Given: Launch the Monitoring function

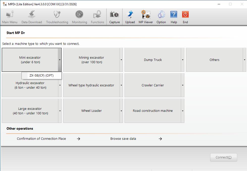Looking at the screenshot, I should click(x=79, y=16).
